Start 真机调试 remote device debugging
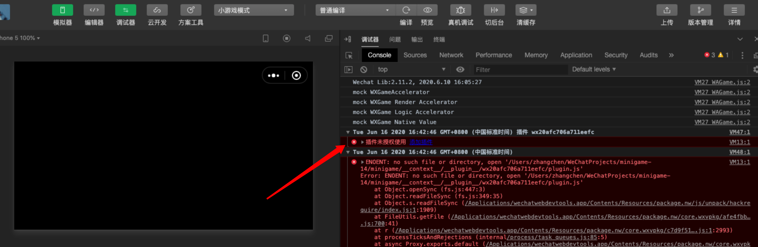 [x=461, y=10]
